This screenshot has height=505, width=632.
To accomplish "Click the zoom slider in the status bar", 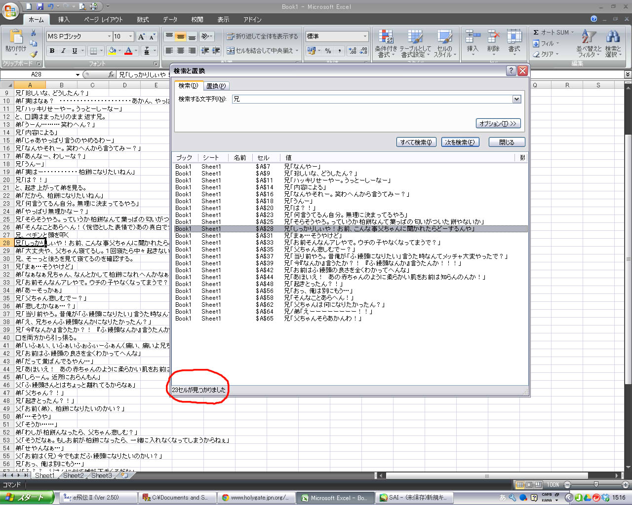I will [x=596, y=485].
